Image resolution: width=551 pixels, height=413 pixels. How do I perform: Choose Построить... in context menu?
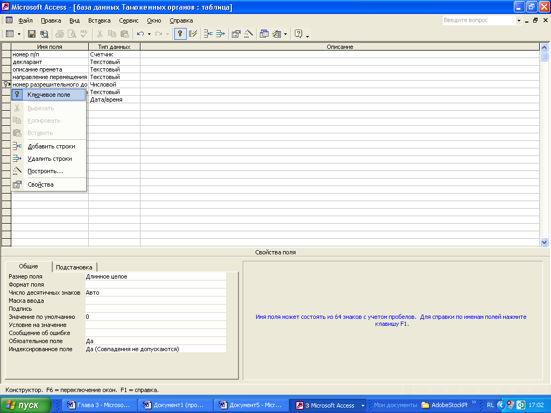coord(48,171)
